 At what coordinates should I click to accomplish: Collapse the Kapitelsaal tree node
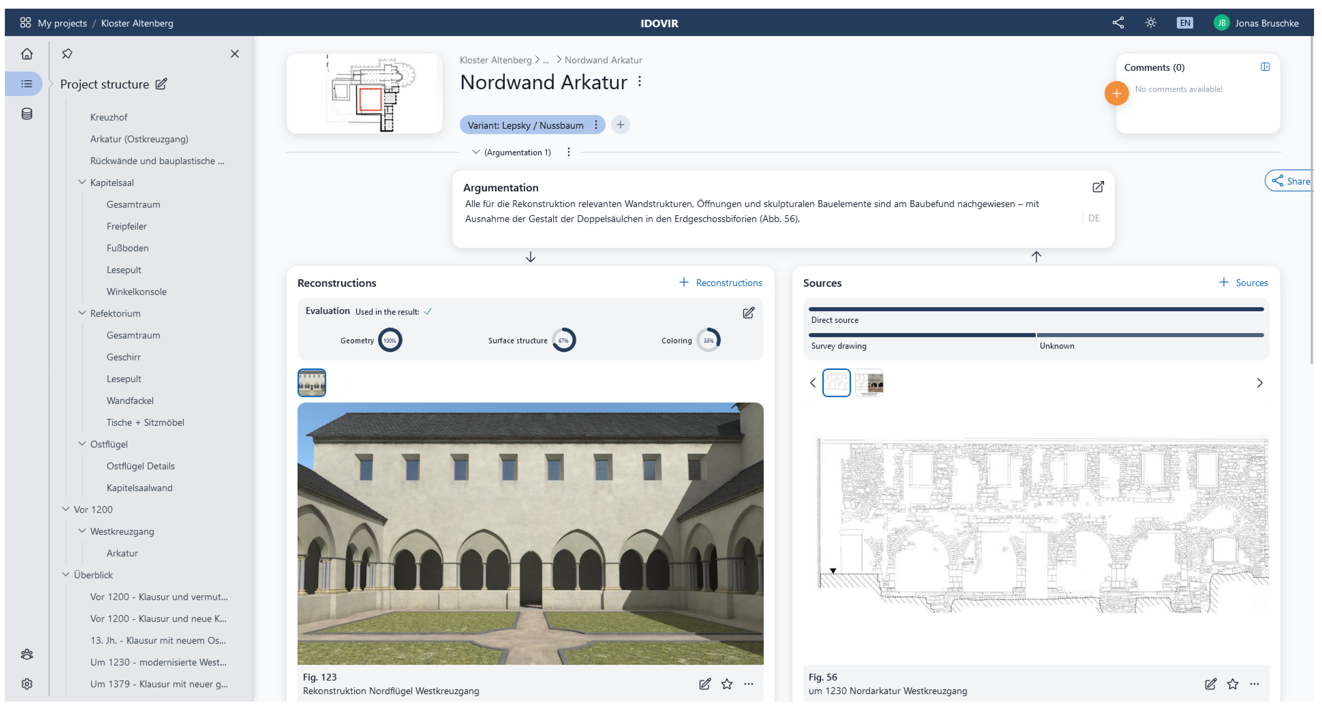[82, 182]
